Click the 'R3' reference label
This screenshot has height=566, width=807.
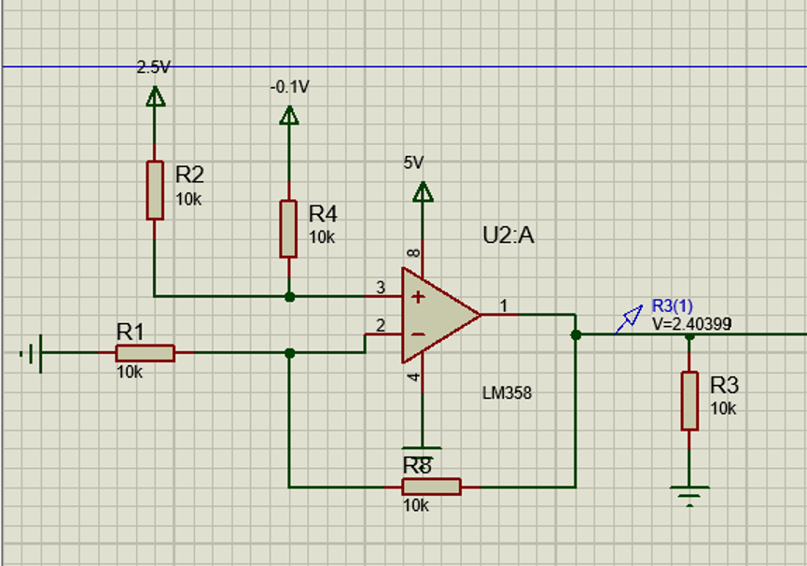tap(724, 385)
